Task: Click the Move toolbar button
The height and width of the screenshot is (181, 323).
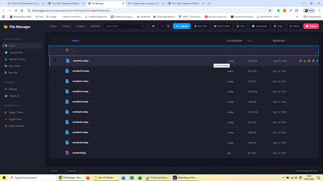Action: click(x=294, y=26)
